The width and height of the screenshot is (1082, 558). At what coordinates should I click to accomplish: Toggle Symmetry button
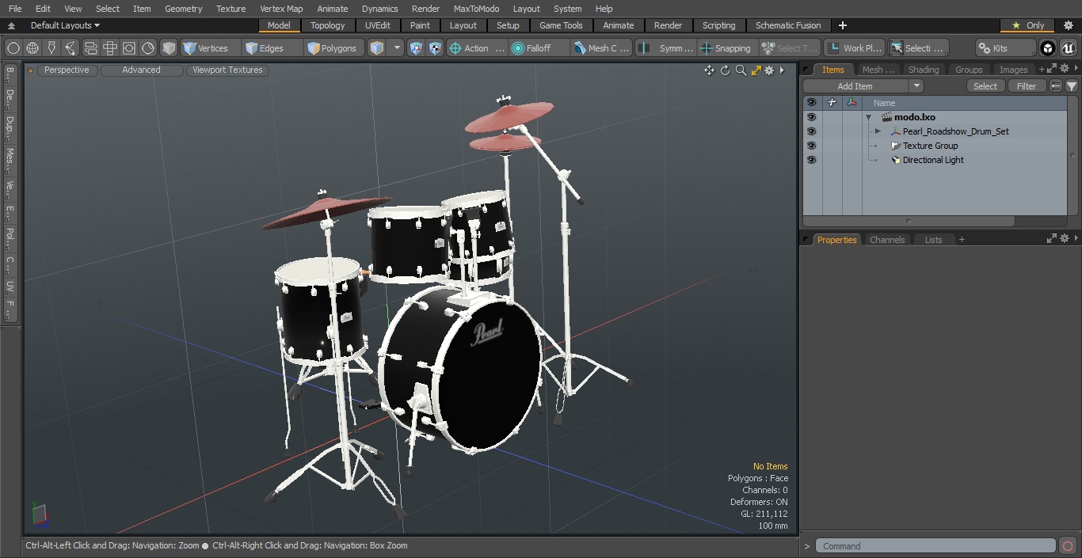[667, 48]
